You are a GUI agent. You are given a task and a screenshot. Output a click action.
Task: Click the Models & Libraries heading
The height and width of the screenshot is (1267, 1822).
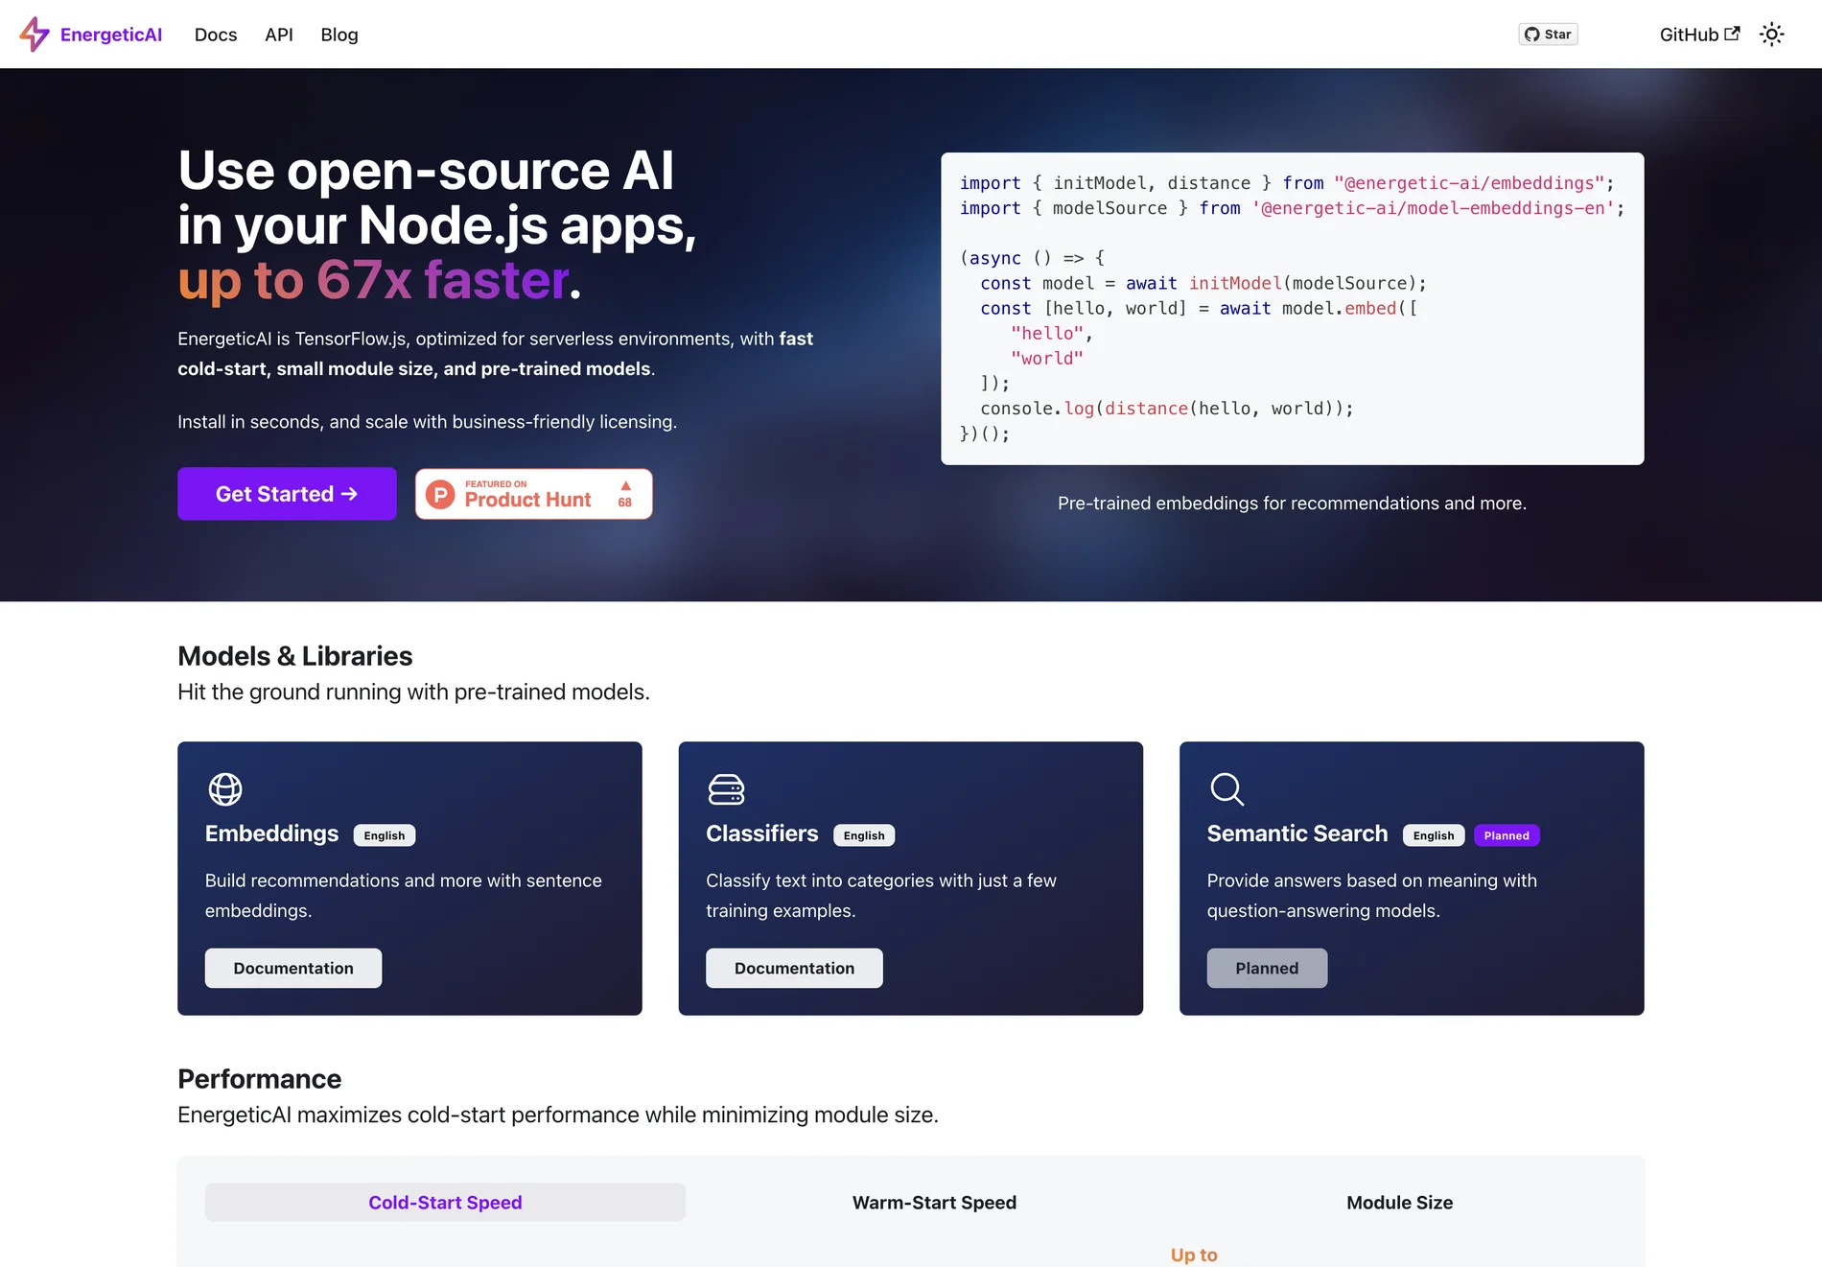pyautogui.click(x=295, y=656)
